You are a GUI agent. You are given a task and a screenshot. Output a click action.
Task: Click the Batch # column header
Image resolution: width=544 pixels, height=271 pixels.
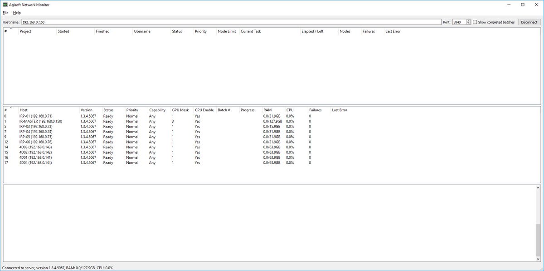[x=224, y=110]
